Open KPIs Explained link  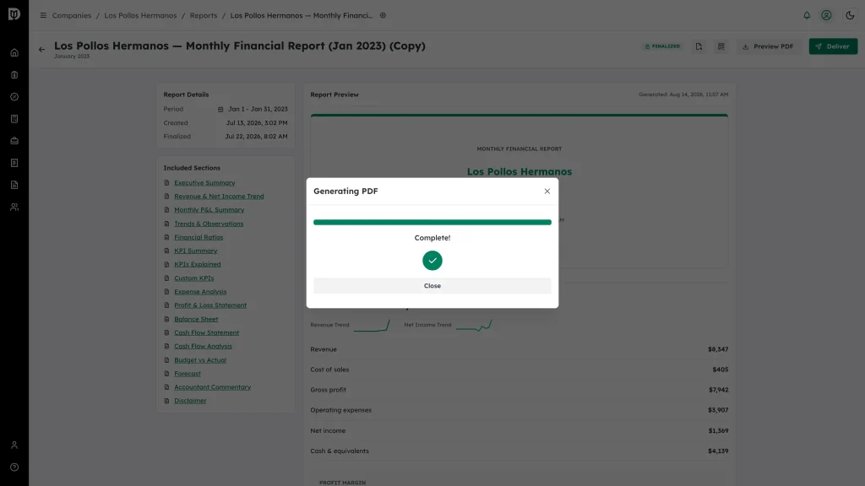click(198, 264)
